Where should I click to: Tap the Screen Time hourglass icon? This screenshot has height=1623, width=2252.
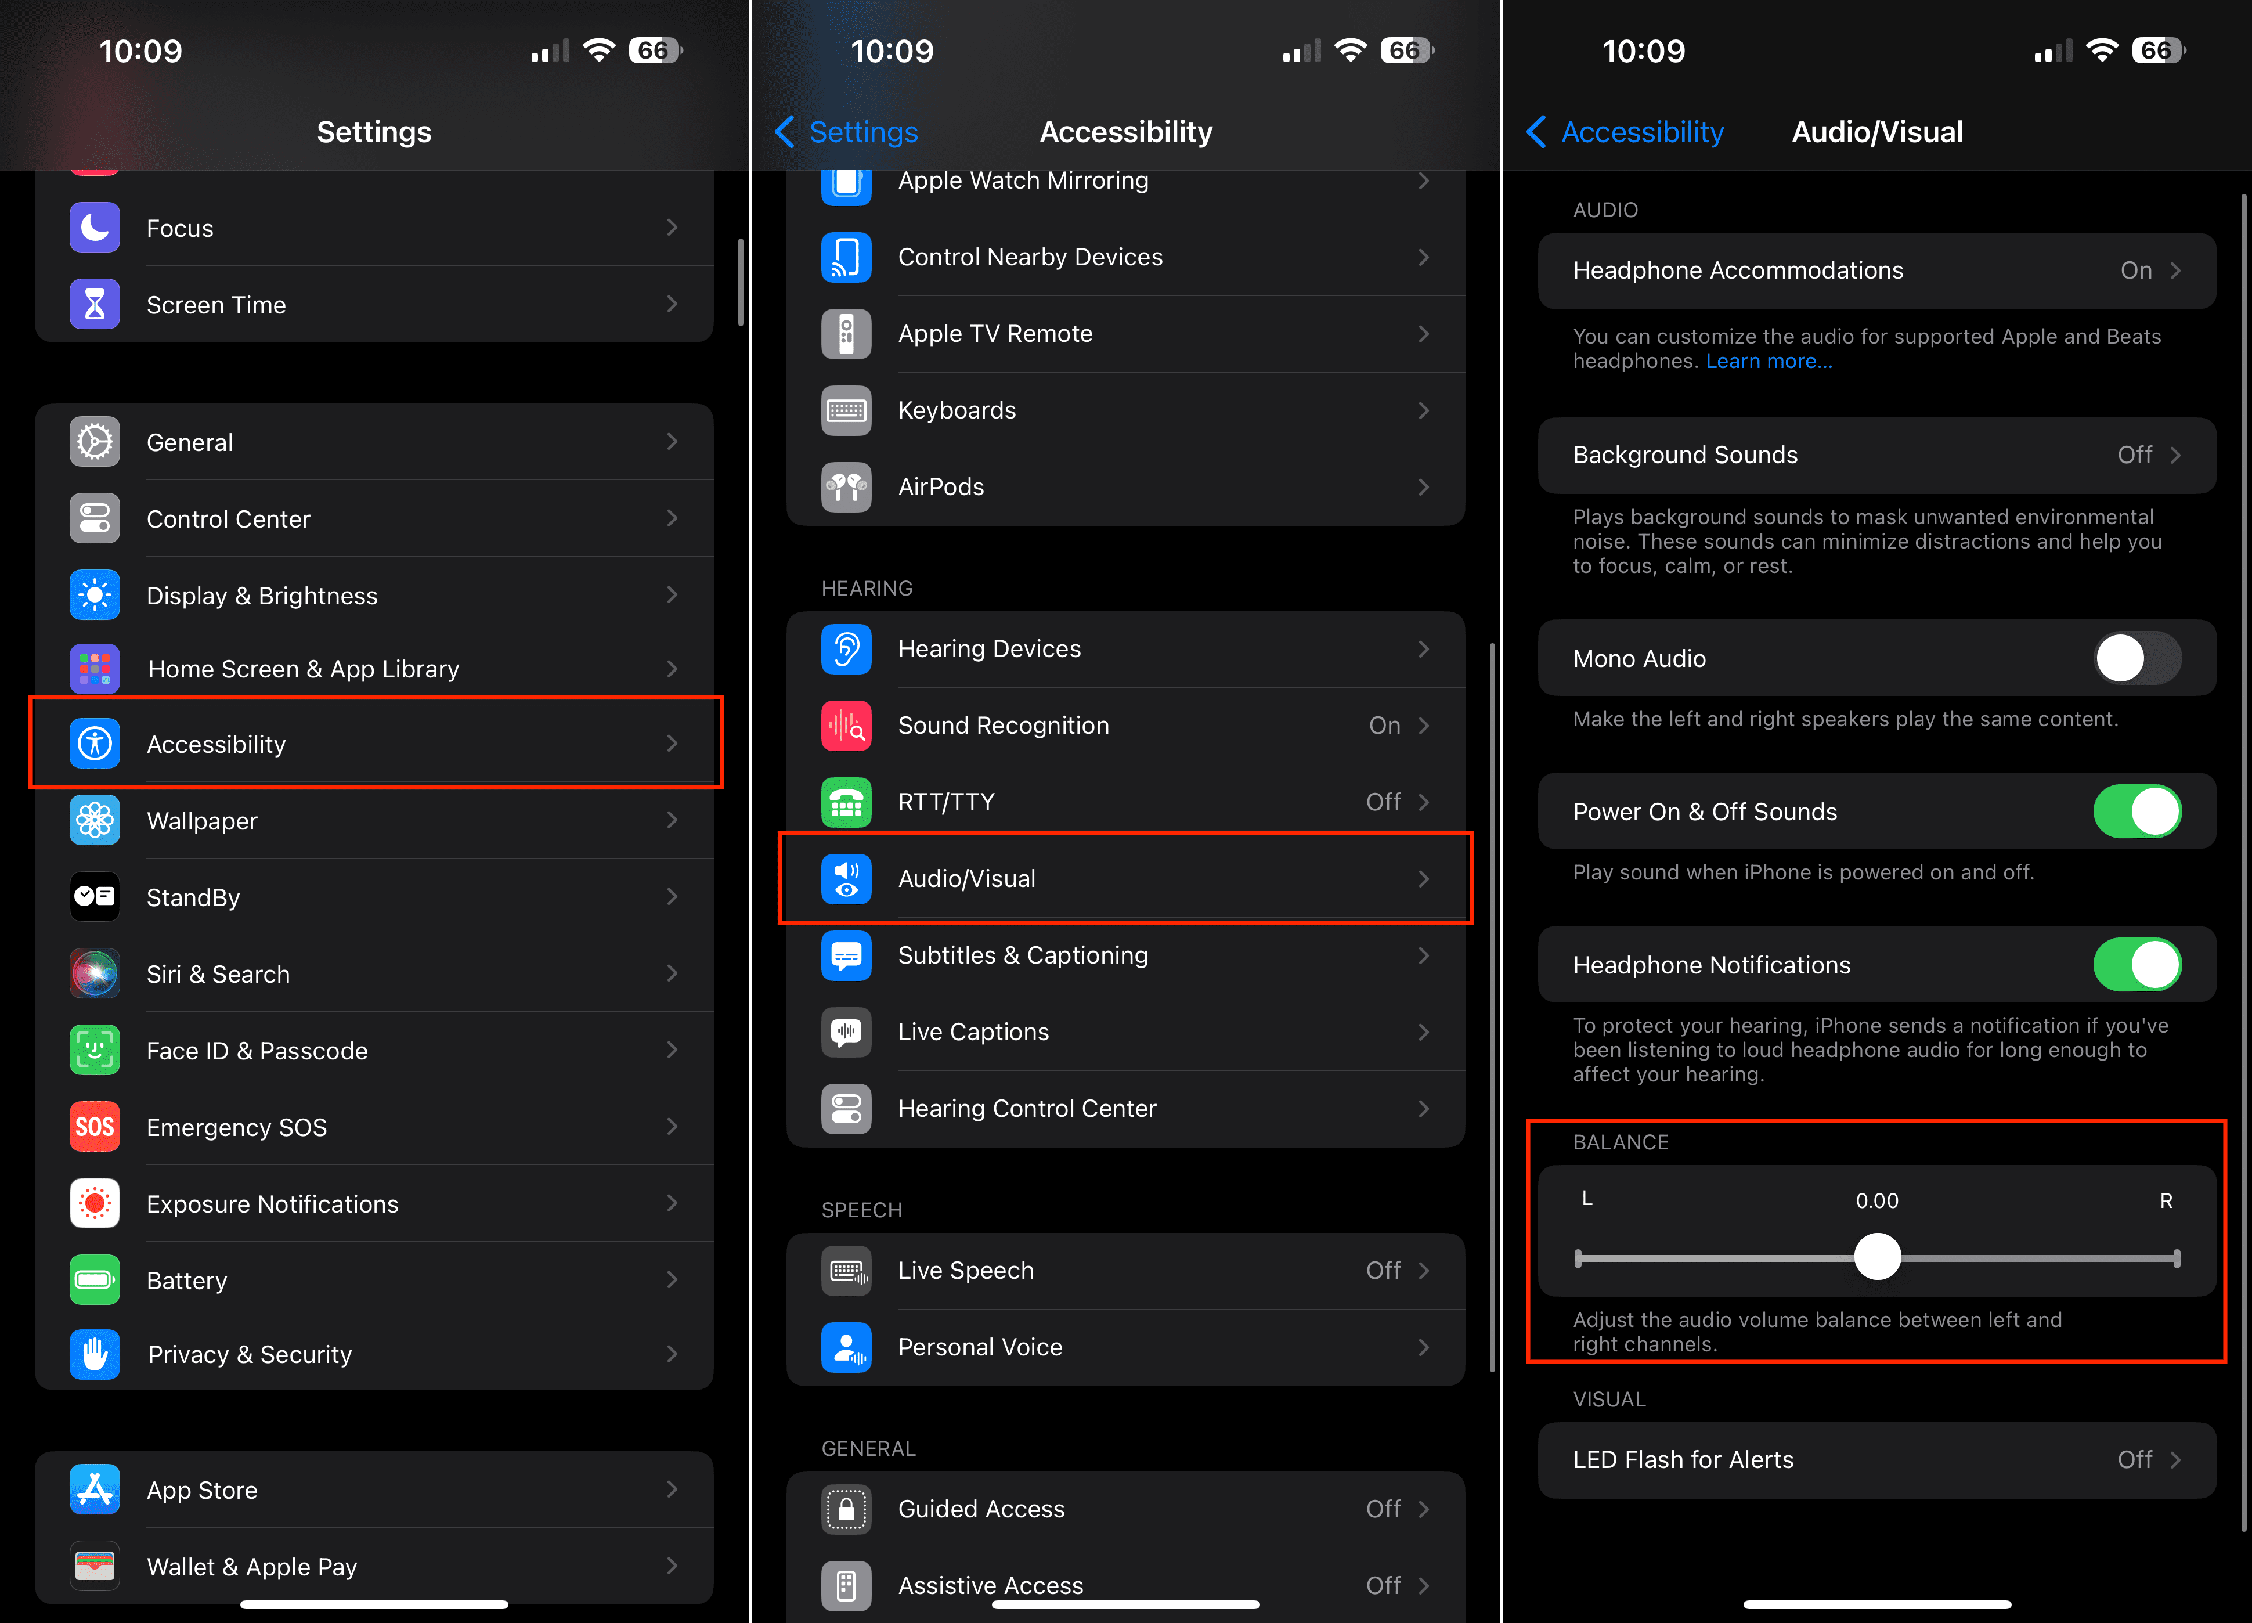95,304
